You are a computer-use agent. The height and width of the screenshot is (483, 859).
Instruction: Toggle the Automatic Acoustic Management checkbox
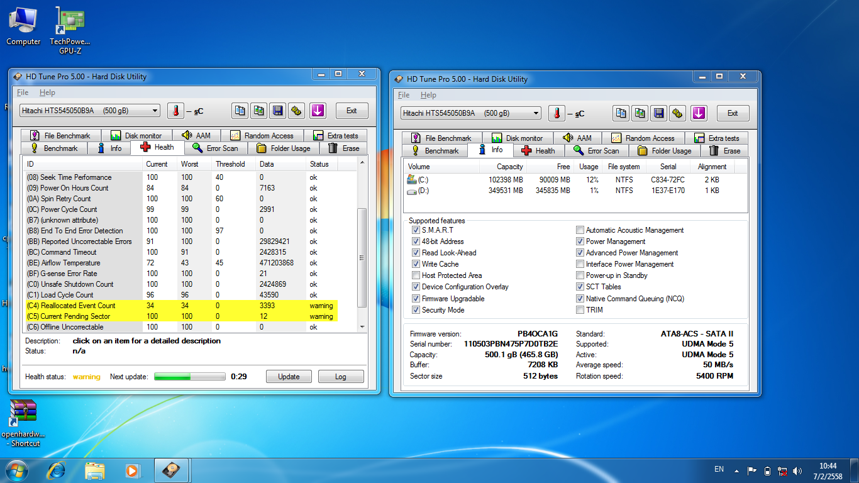click(x=580, y=230)
